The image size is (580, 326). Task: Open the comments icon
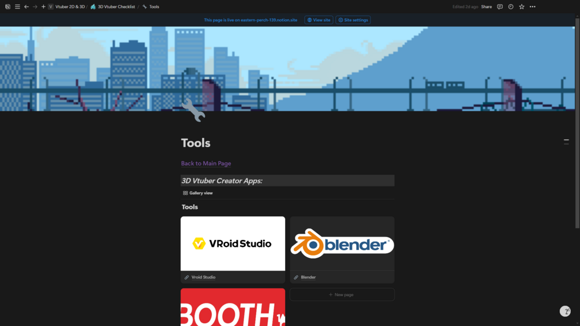coord(500,7)
